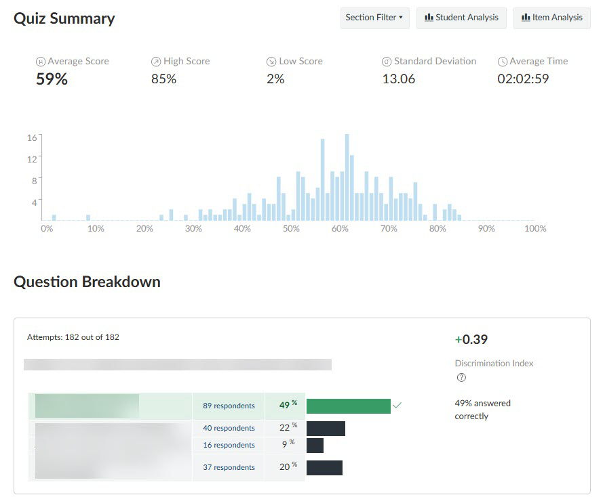Open the Discrimination Index help icon
The height and width of the screenshot is (497, 603).
[461, 378]
